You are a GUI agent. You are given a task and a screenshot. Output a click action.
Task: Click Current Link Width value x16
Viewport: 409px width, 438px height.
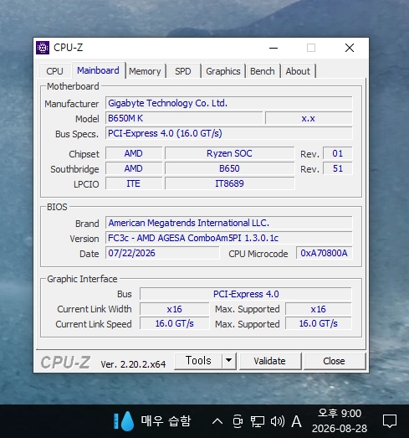pyautogui.click(x=174, y=309)
